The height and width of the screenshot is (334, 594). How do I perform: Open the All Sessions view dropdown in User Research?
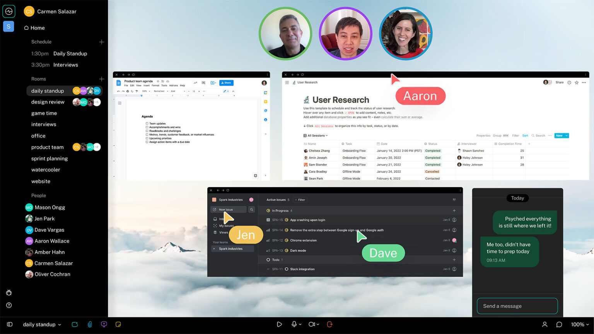point(316,135)
